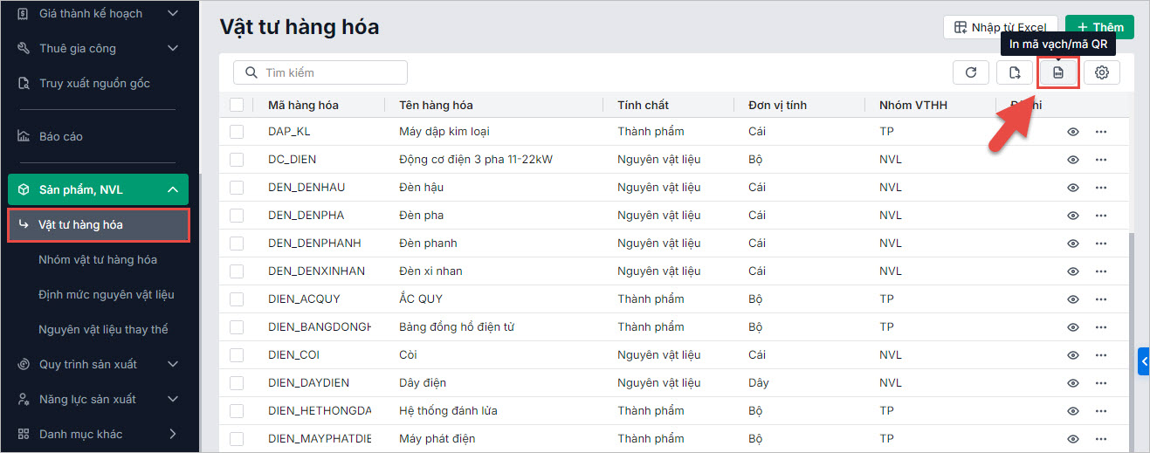Expand the Quy trình sản xuất menu
This screenshot has width=1150, height=453.
(172, 364)
